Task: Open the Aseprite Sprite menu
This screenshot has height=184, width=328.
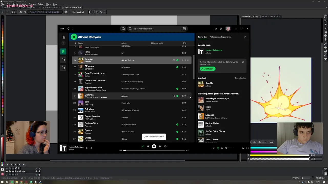Action: click(x=15, y=4)
